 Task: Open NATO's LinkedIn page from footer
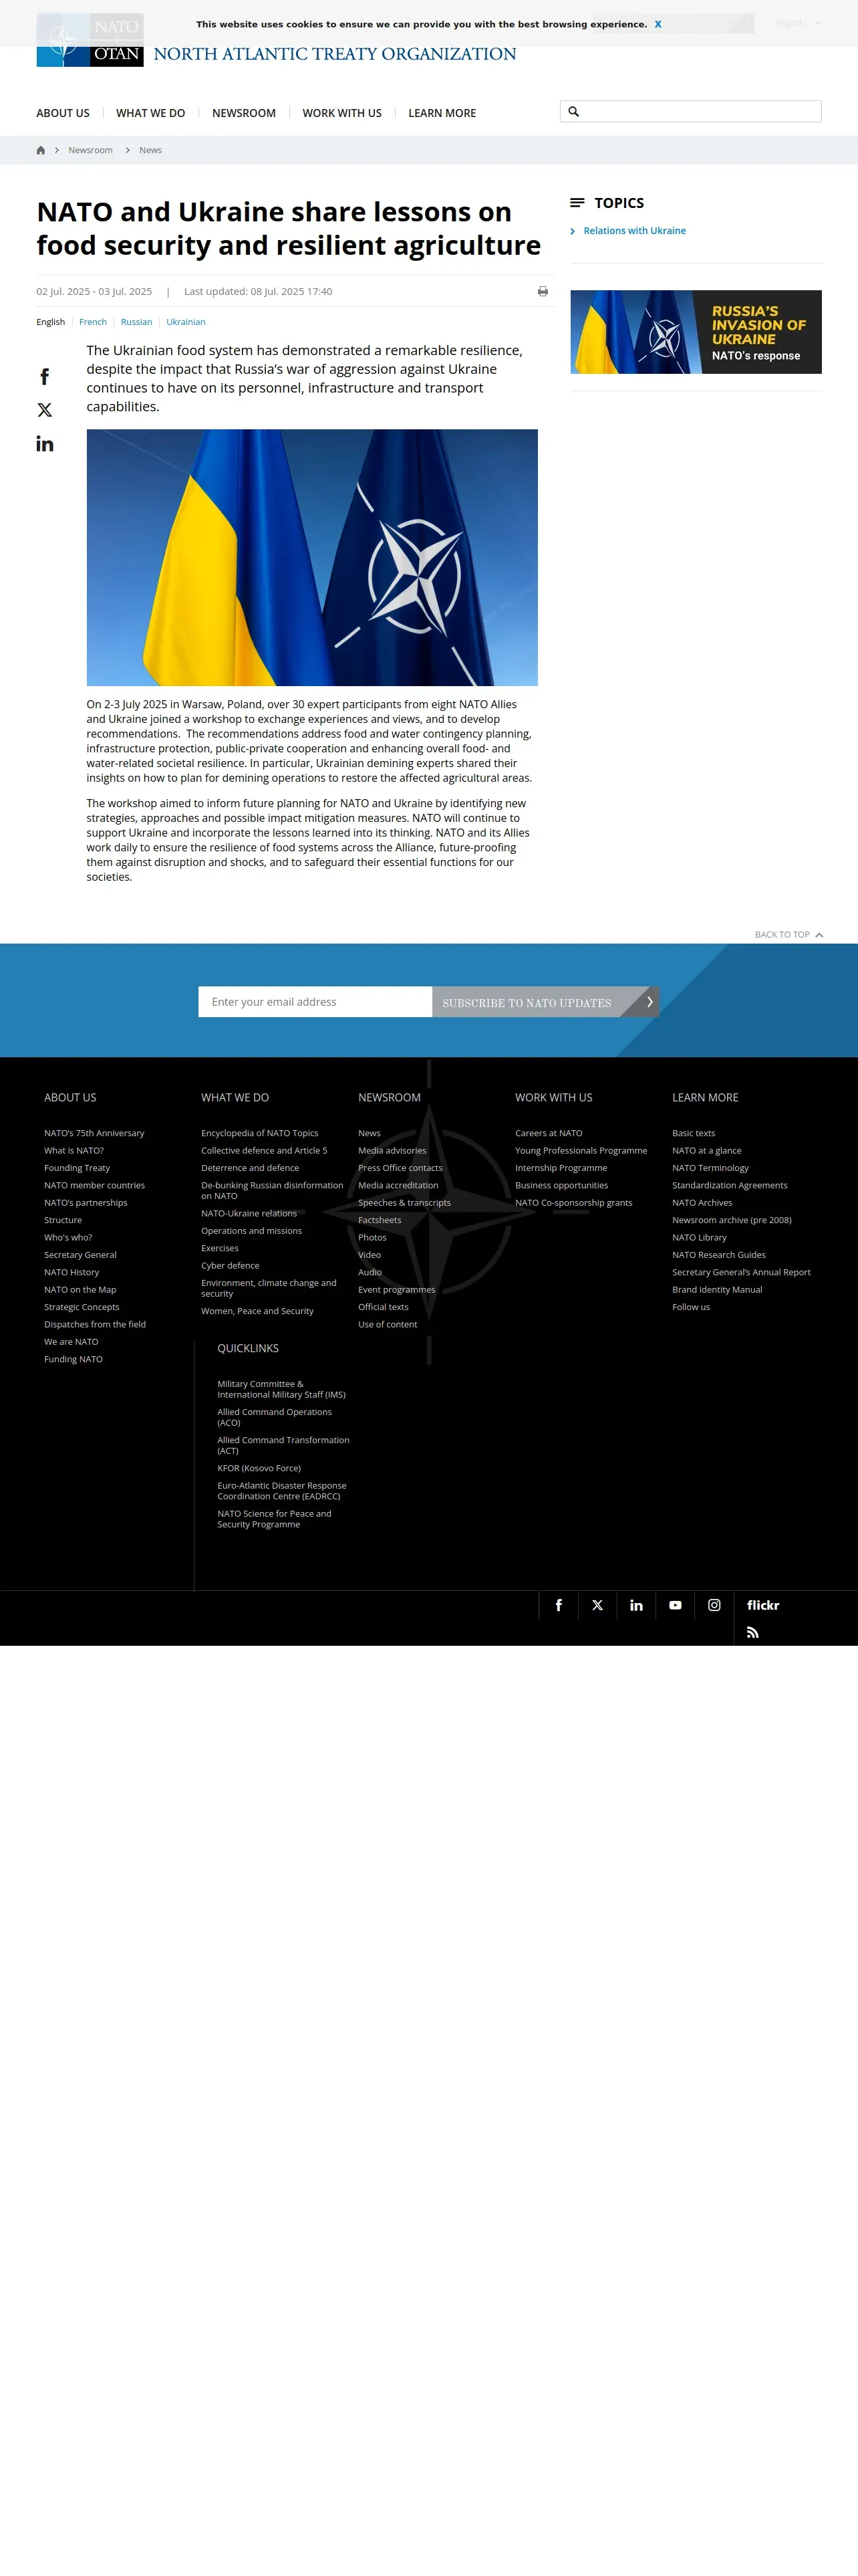(636, 1605)
